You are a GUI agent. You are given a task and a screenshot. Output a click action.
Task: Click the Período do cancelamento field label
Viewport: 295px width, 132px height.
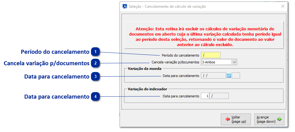click(x=180, y=55)
